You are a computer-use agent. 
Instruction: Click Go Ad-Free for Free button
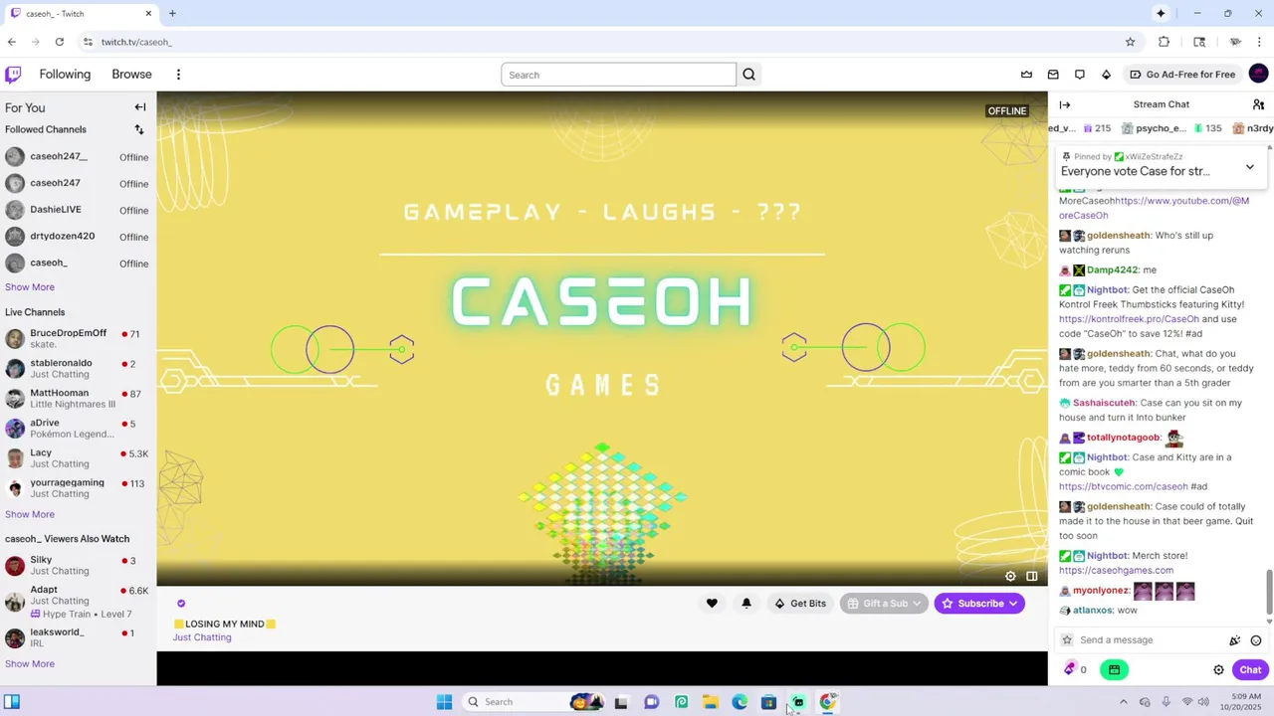(1182, 75)
